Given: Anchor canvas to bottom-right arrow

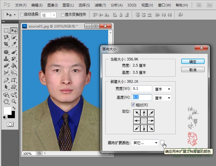Looking at the screenshot, I should (x=151, y=128).
